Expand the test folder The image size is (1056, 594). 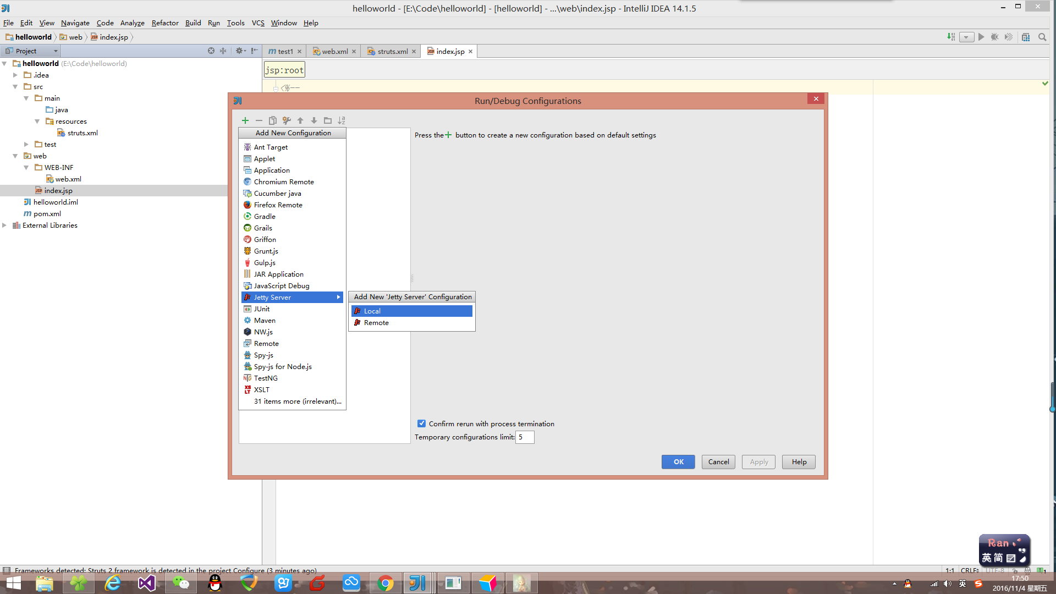(x=26, y=145)
